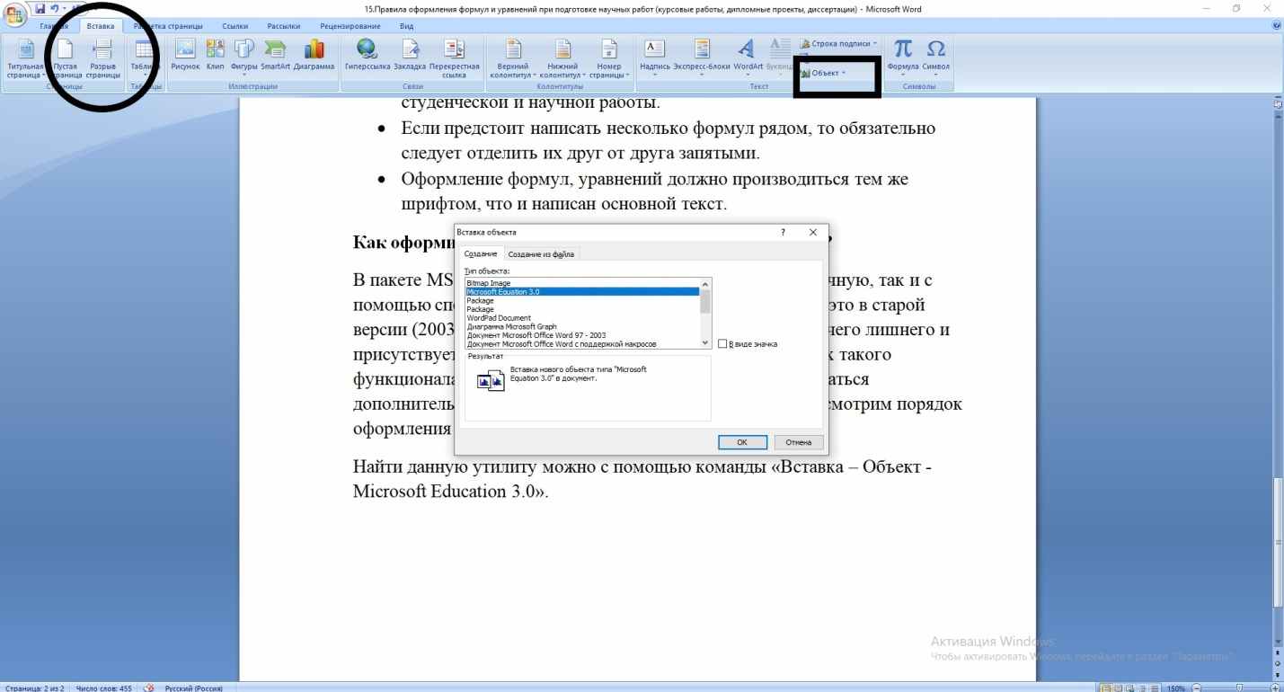
Task: Click the object type list up arrow
Action: [x=705, y=283]
